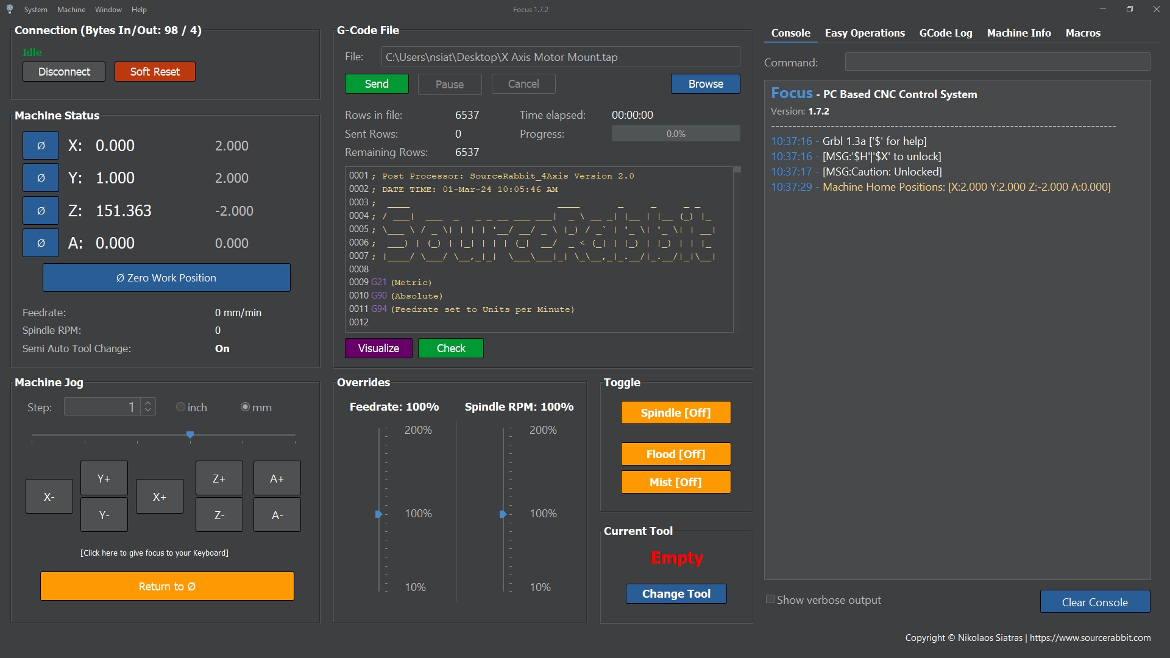The width and height of the screenshot is (1170, 658).
Task: Zero the Z axis work position
Action: 41,211
